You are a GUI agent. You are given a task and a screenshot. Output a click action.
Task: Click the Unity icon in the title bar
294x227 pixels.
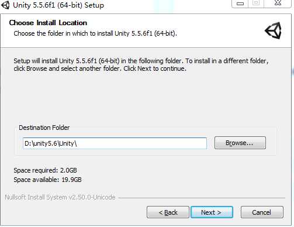pyautogui.click(x=5, y=5)
